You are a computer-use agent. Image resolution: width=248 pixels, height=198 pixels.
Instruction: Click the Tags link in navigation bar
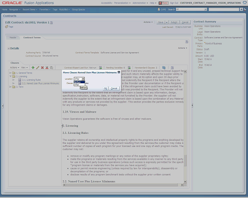coord(55,9)
